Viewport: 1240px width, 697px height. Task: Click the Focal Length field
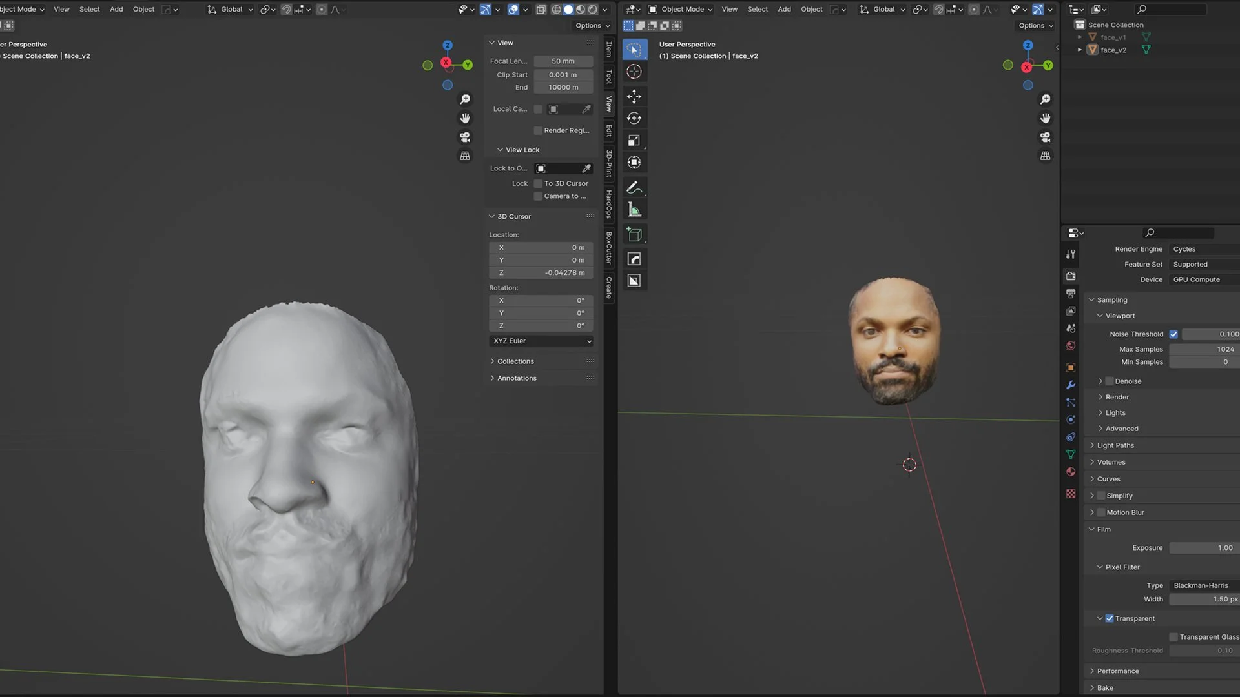click(x=563, y=61)
